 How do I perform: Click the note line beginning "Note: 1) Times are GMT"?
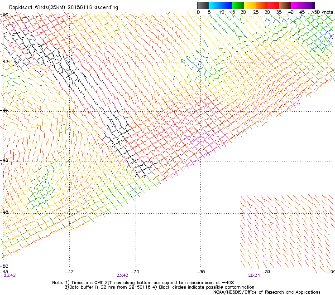pos(143,283)
